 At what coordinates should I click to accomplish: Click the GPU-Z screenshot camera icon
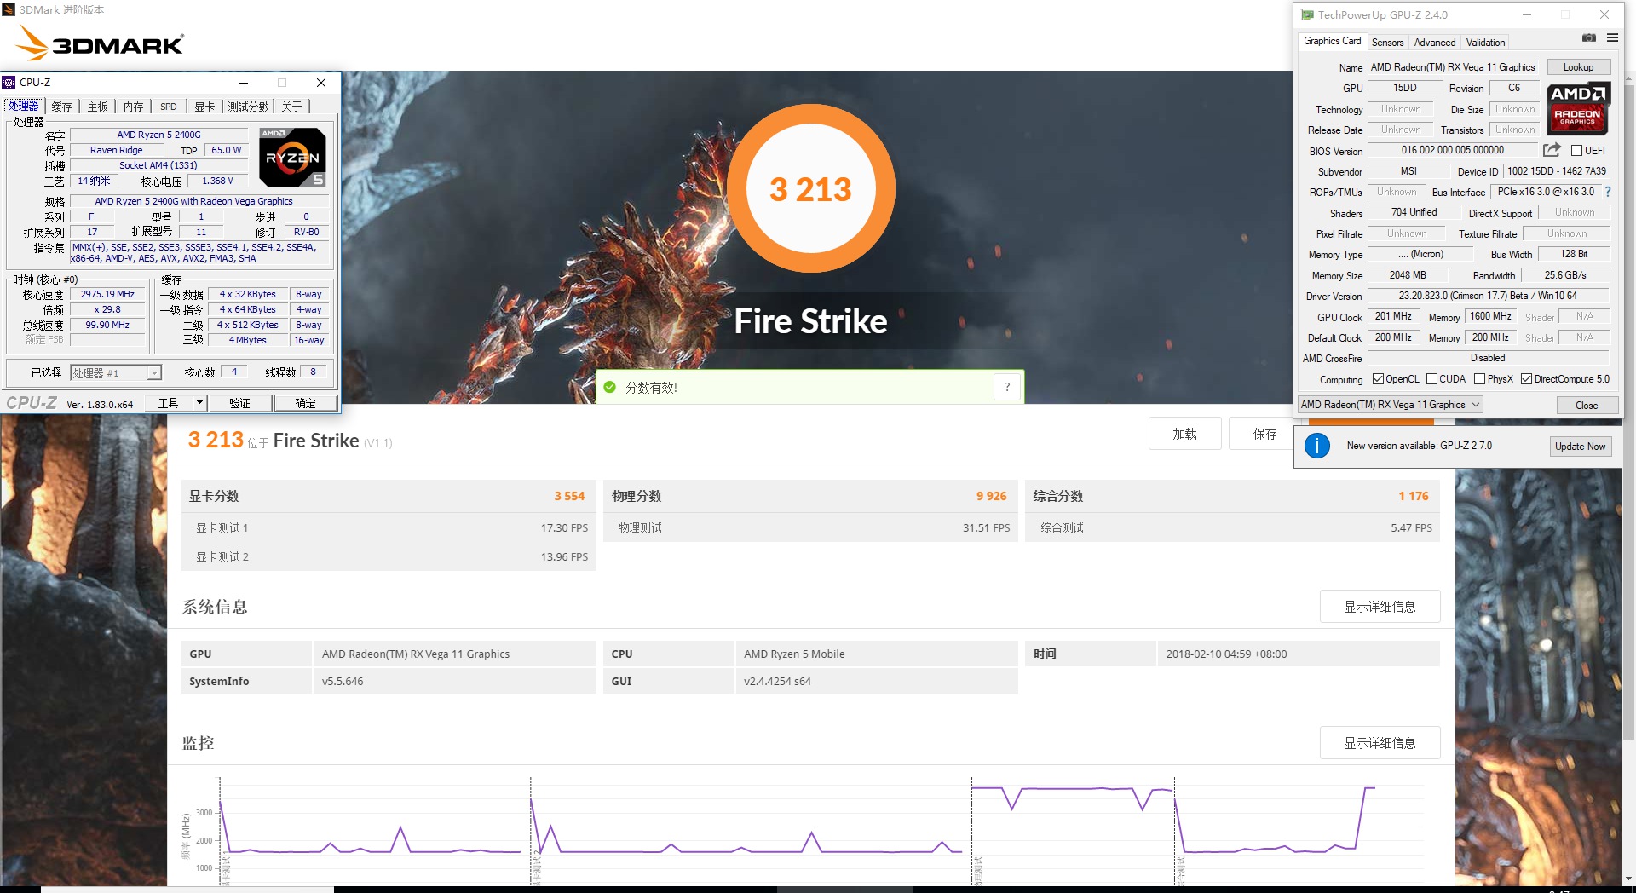coord(1588,37)
